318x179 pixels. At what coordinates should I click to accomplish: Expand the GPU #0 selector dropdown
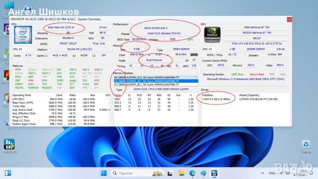211,49
